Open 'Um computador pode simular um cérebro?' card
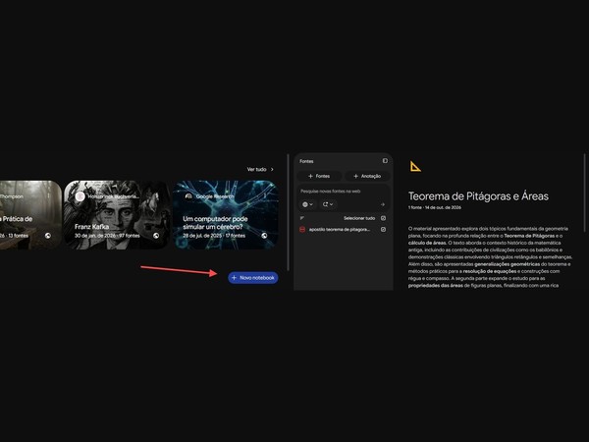The width and height of the screenshot is (589, 442). click(226, 214)
